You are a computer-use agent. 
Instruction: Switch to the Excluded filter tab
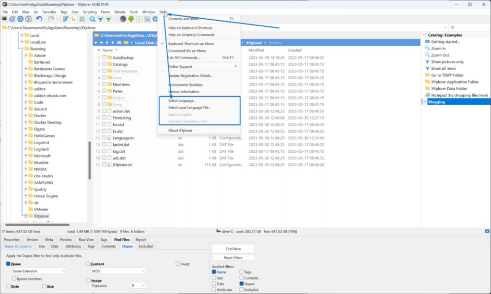[x=145, y=246]
